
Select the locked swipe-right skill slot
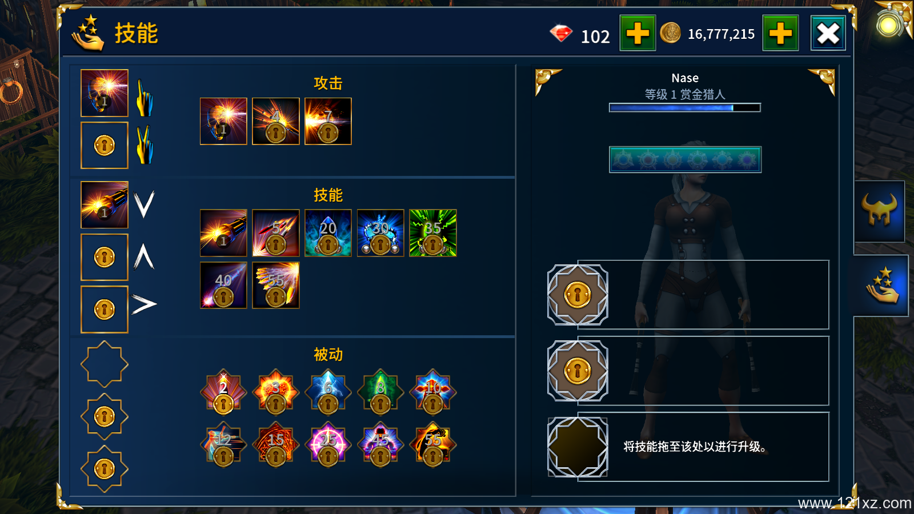coord(105,310)
